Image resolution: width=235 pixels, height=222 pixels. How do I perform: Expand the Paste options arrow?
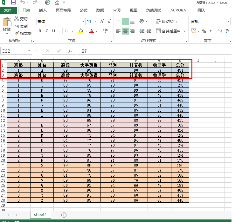pyautogui.click(x=7, y=34)
